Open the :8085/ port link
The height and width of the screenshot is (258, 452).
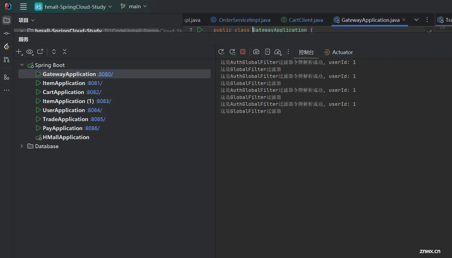98,119
